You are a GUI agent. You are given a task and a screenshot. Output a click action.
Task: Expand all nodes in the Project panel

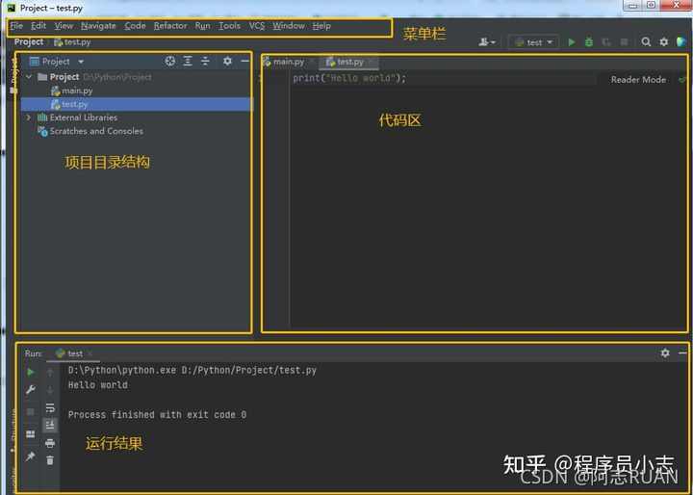pyautogui.click(x=188, y=61)
